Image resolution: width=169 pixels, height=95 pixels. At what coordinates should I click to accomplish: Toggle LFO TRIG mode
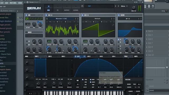click(x=83, y=80)
